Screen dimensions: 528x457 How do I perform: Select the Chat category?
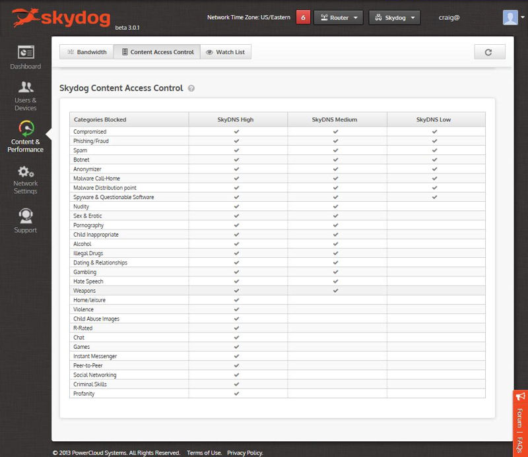(x=79, y=337)
